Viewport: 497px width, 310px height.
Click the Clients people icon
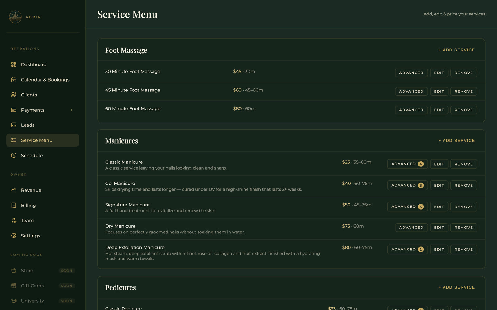point(14,95)
